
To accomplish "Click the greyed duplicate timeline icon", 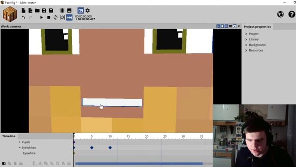I will point(9,163).
